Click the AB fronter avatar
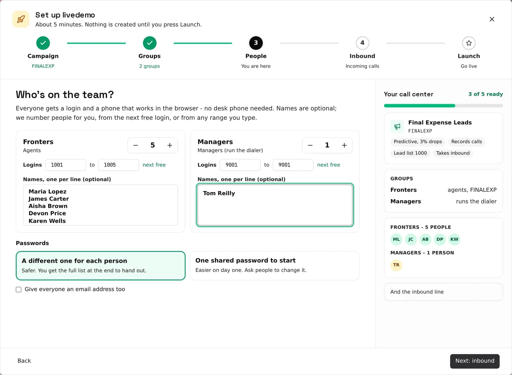Screen dimensions: 512x375 point(425,239)
